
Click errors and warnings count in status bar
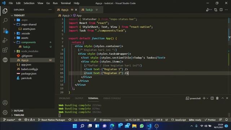[x=30, y=120]
